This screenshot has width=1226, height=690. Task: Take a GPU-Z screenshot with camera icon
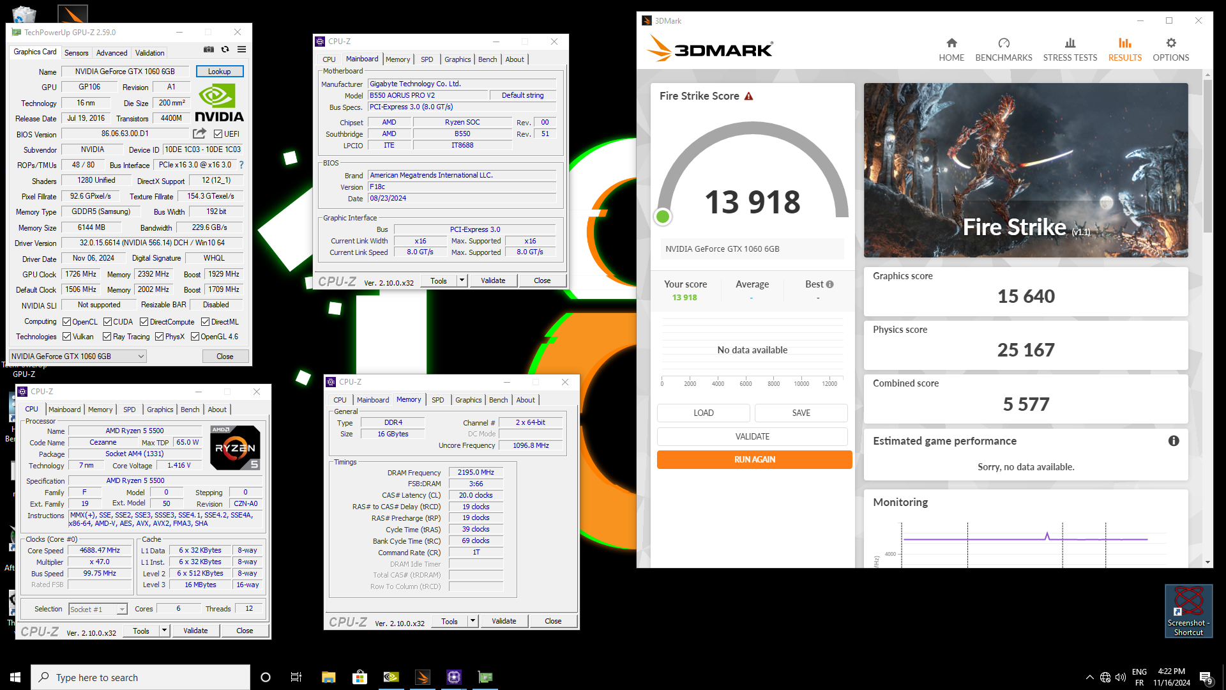(209, 49)
